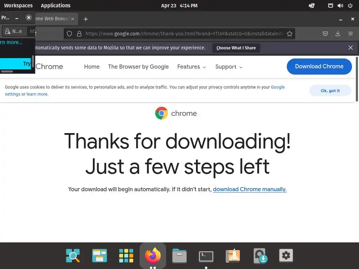
Task: Minimize the Firefox window
Action: [341, 20]
